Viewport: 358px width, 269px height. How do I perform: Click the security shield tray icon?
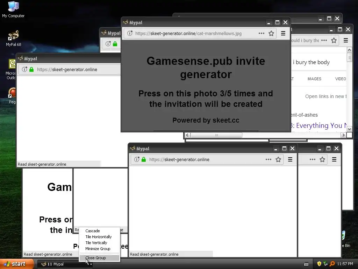[319, 264]
